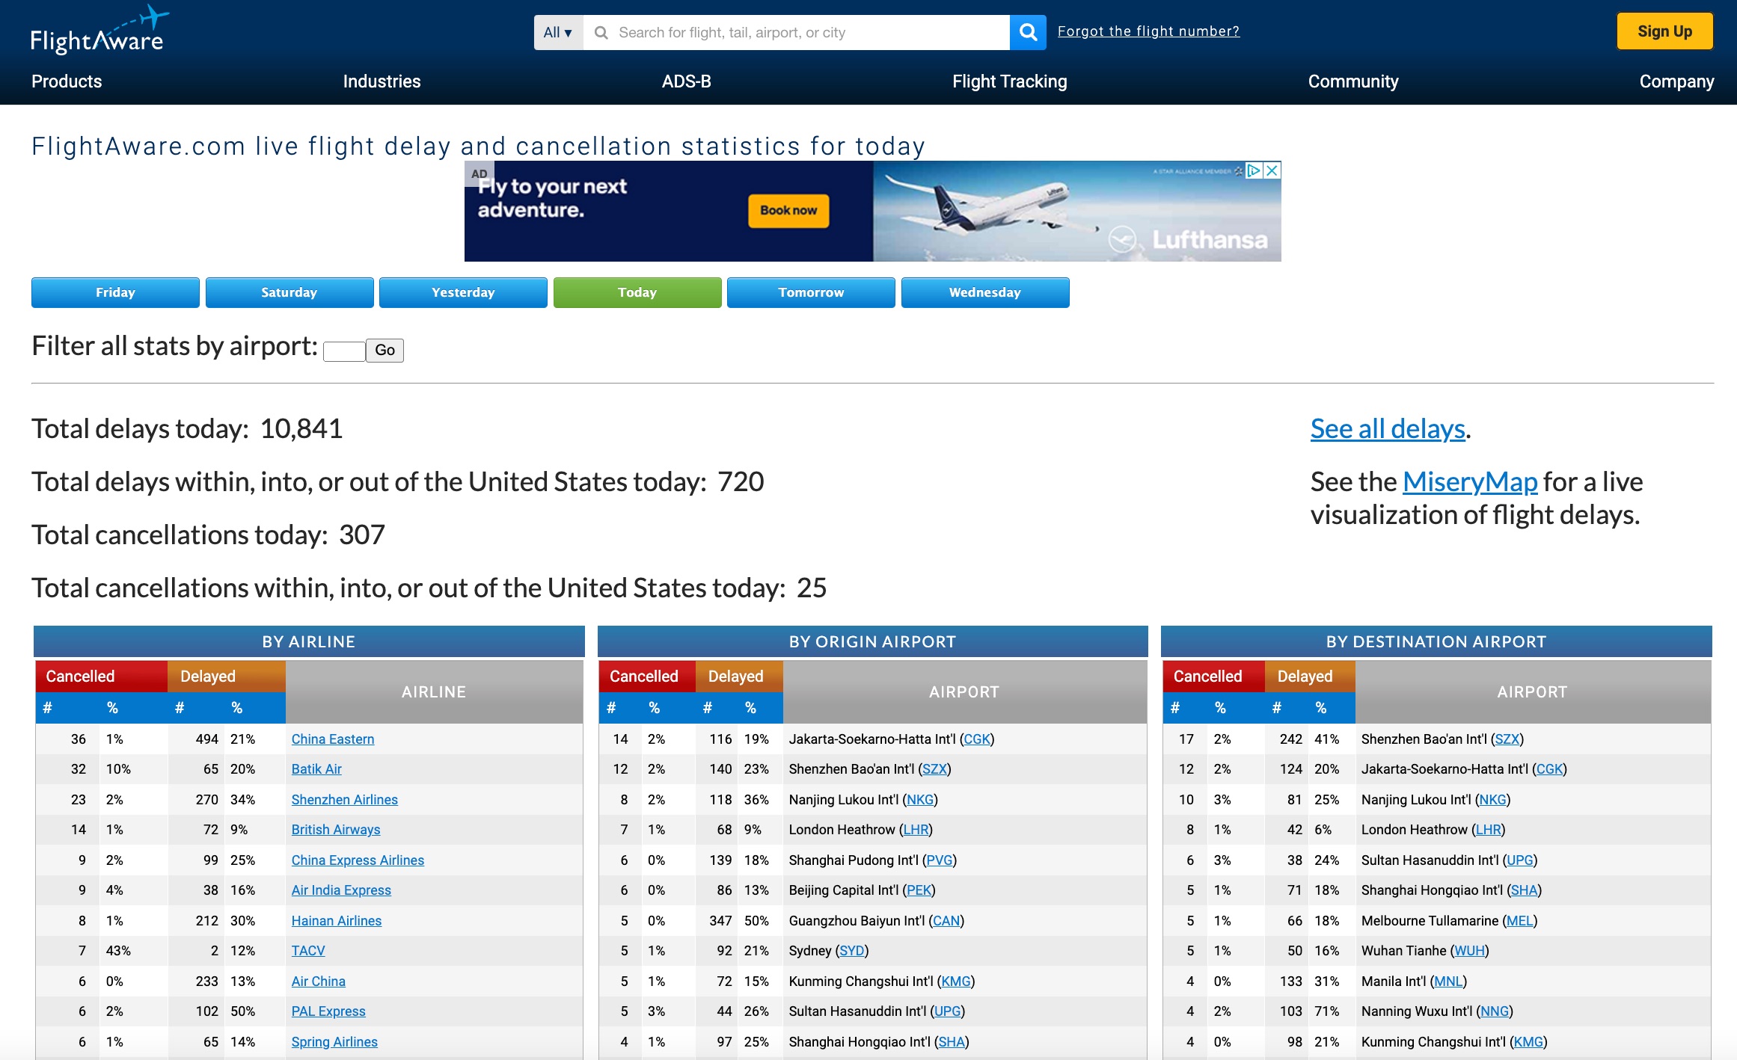Image resolution: width=1737 pixels, height=1060 pixels.
Task: Click the AdChoices icon on the Lufthansa ad
Action: [x=1254, y=170]
